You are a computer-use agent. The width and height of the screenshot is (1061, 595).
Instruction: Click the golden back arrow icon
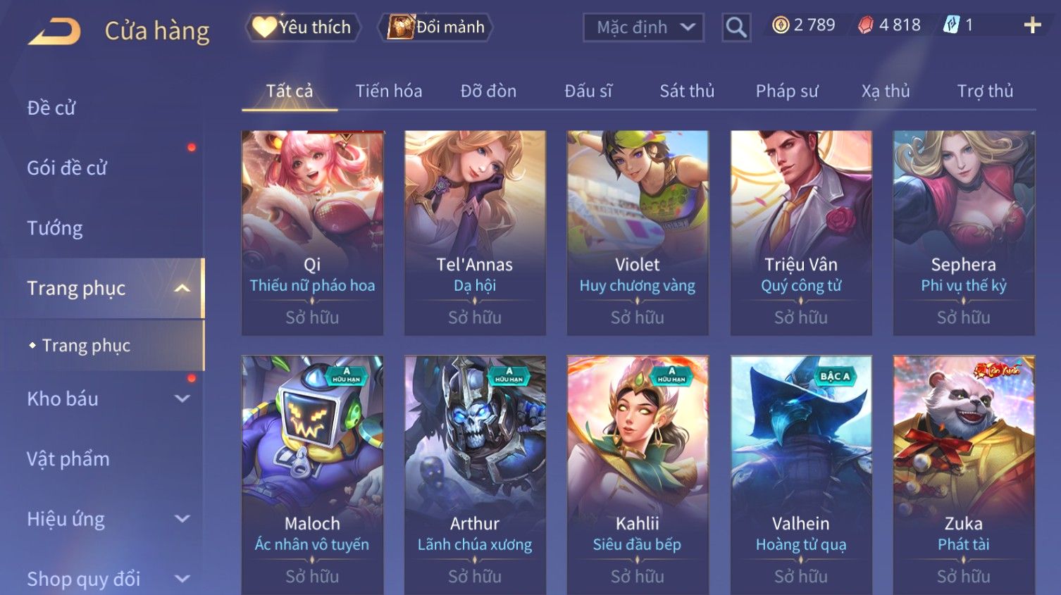54,32
